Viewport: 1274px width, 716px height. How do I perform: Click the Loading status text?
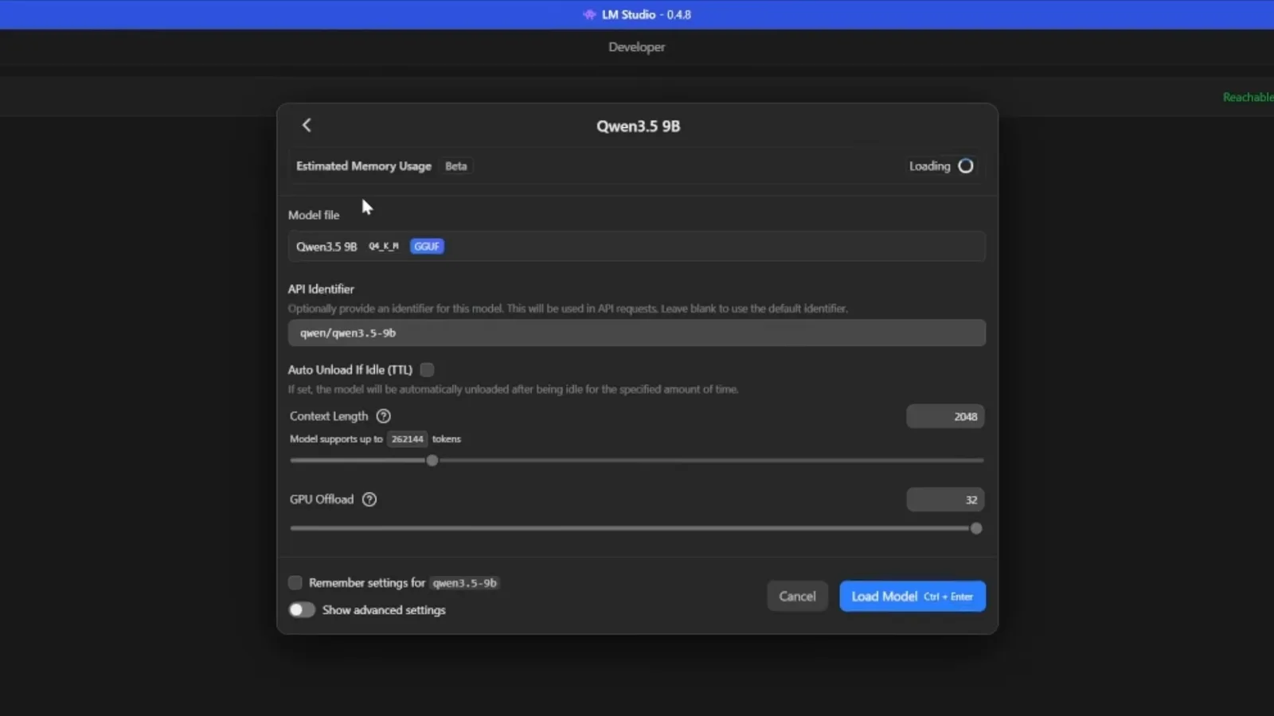click(930, 166)
